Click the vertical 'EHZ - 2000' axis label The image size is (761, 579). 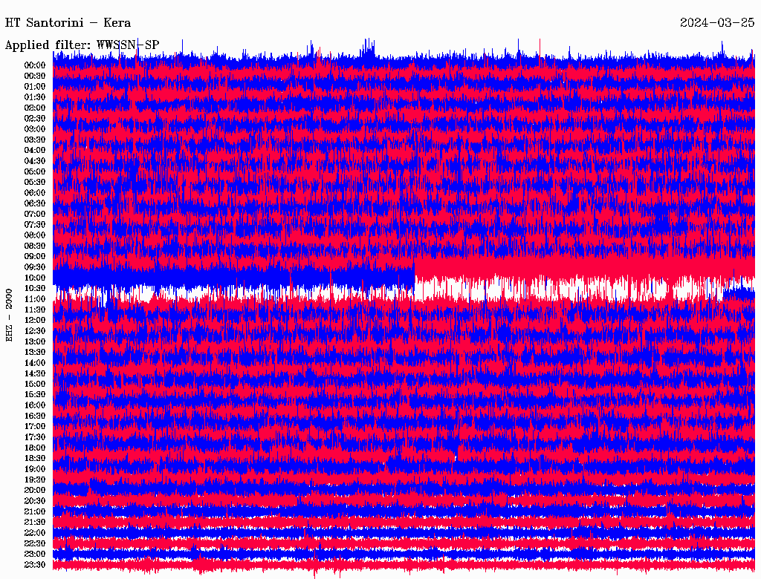point(10,315)
